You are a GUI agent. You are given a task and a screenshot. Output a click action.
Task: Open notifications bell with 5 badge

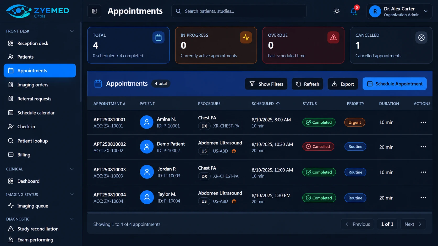pos(353,11)
